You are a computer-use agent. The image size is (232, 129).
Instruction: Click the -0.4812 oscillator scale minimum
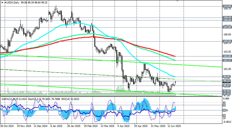(227, 122)
